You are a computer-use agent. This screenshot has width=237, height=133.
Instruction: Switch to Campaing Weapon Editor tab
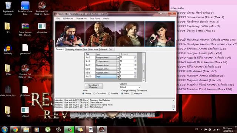[77, 50]
